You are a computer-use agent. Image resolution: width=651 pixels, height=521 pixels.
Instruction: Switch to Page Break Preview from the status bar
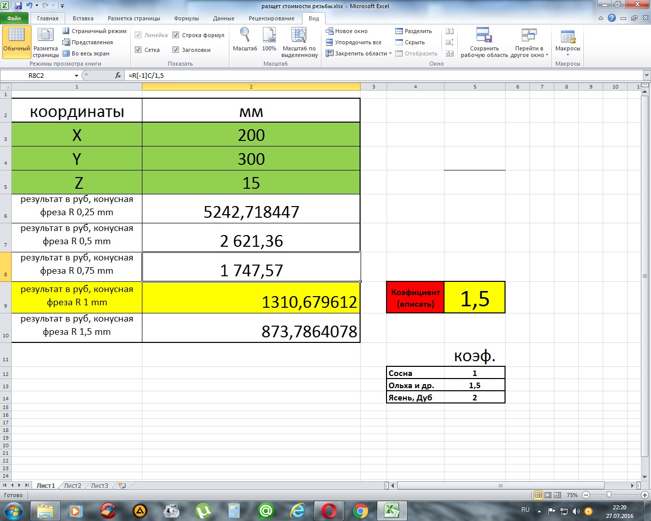(557, 495)
